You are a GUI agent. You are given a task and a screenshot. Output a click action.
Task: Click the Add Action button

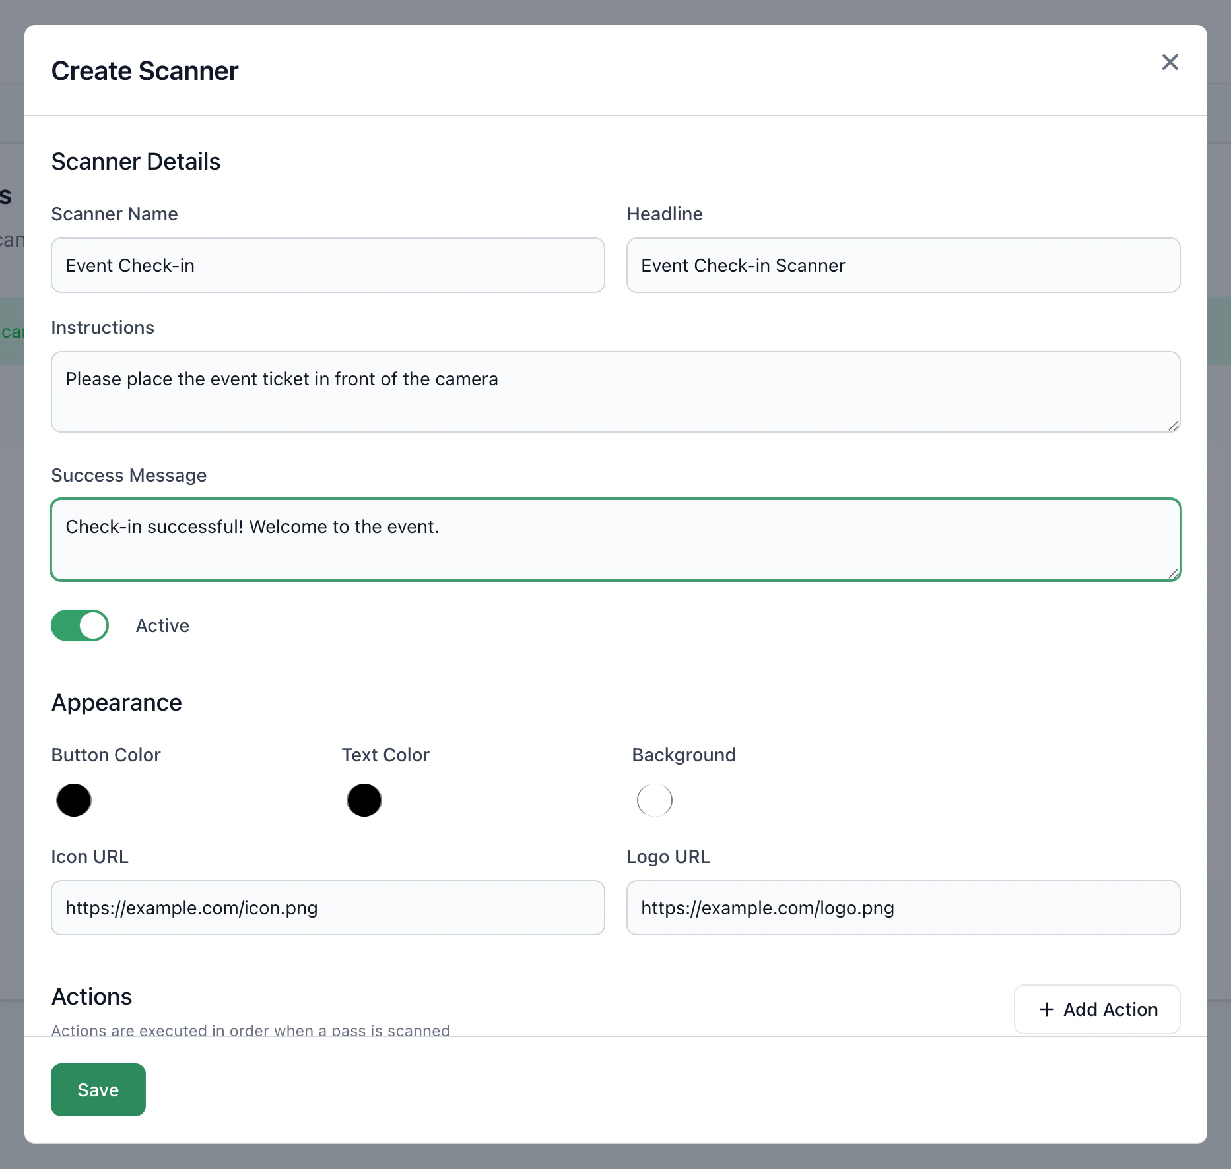point(1097,1009)
